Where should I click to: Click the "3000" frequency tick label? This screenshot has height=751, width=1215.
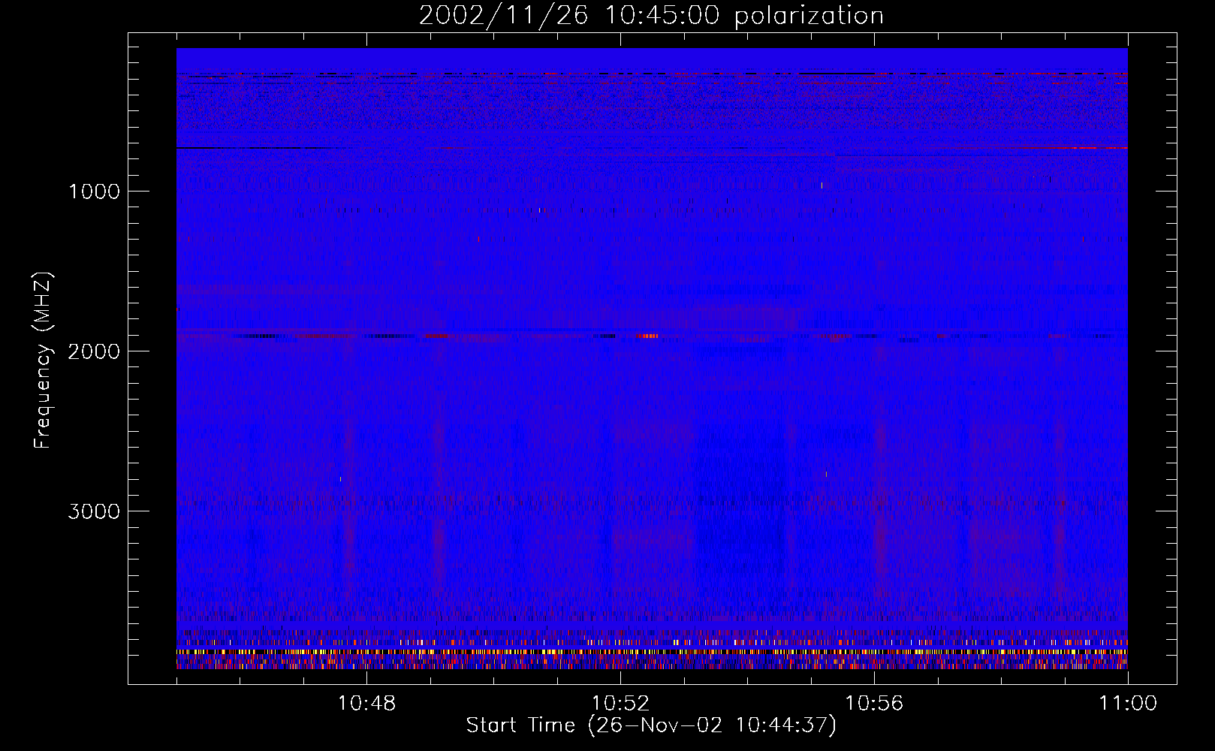click(94, 511)
